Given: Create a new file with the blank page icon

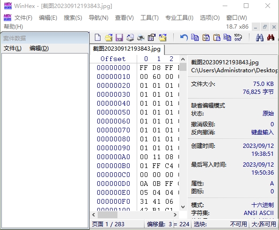Looking at the screenshot, I should point(98,38).
